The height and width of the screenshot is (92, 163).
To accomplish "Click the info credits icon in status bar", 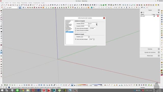I will (4, 87).
